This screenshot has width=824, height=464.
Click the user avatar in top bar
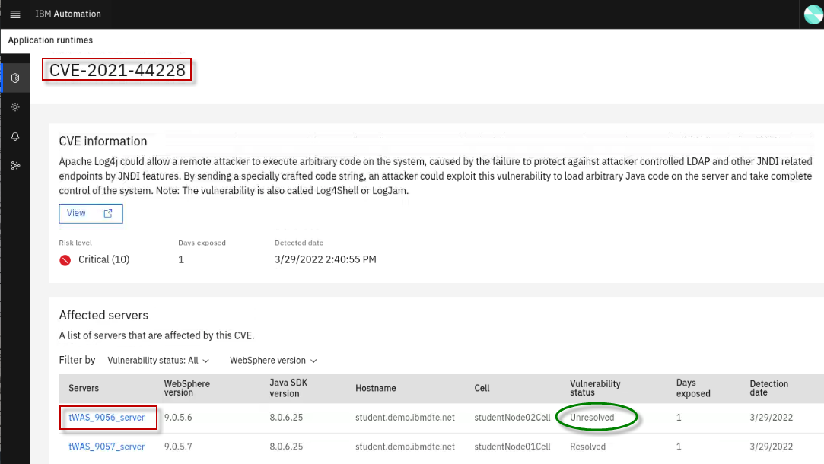coord(813,14)
